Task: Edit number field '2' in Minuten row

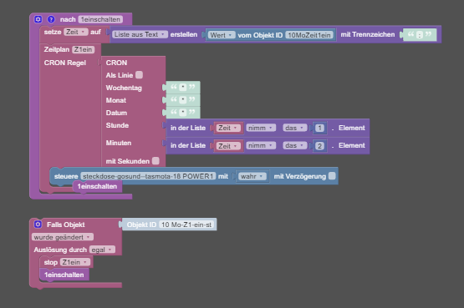Action: tap(319, 145)
